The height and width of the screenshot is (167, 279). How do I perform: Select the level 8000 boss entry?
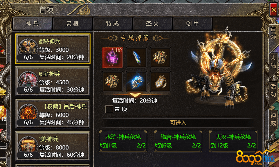[x=53, y=147]
